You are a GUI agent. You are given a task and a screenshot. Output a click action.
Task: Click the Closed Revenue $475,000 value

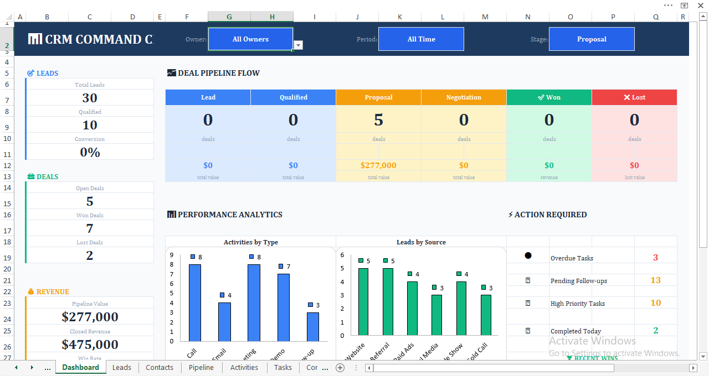(x=90, y=344)
